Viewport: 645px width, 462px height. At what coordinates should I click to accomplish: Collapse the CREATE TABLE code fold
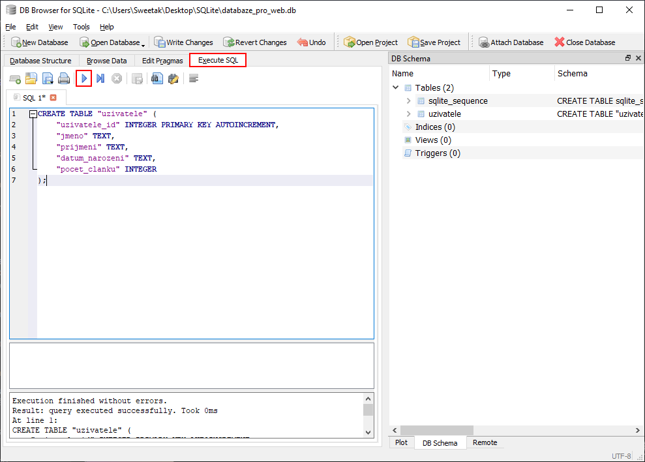coord(33,114)
